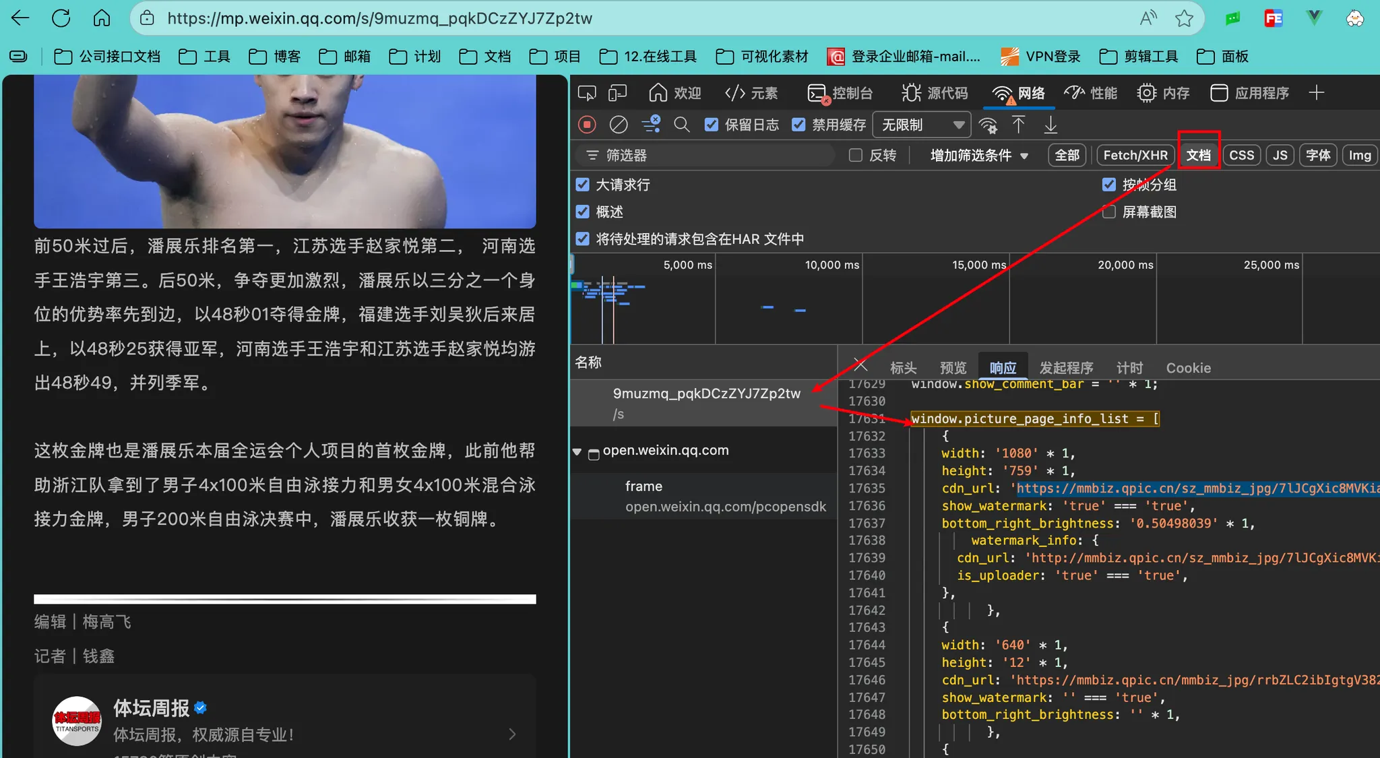Screen dimensions: 1380x758
Task: Select the 9muzmq_pqkDCzZYJ7Zp2tw request
Action: 706,393
